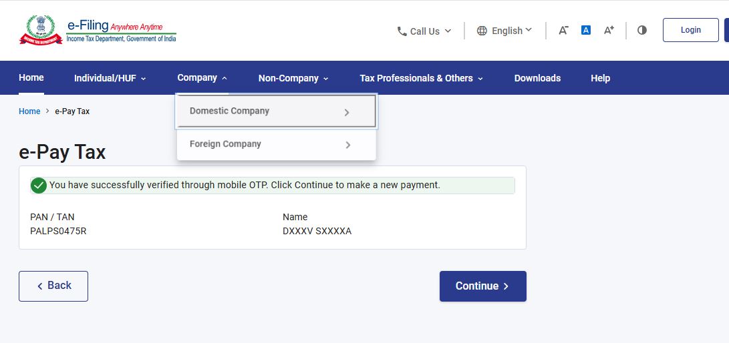
Task: Open the Downloads menu item
Action: 537,78
